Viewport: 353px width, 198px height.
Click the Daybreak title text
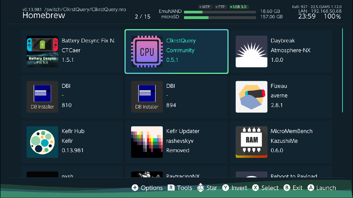283,41
